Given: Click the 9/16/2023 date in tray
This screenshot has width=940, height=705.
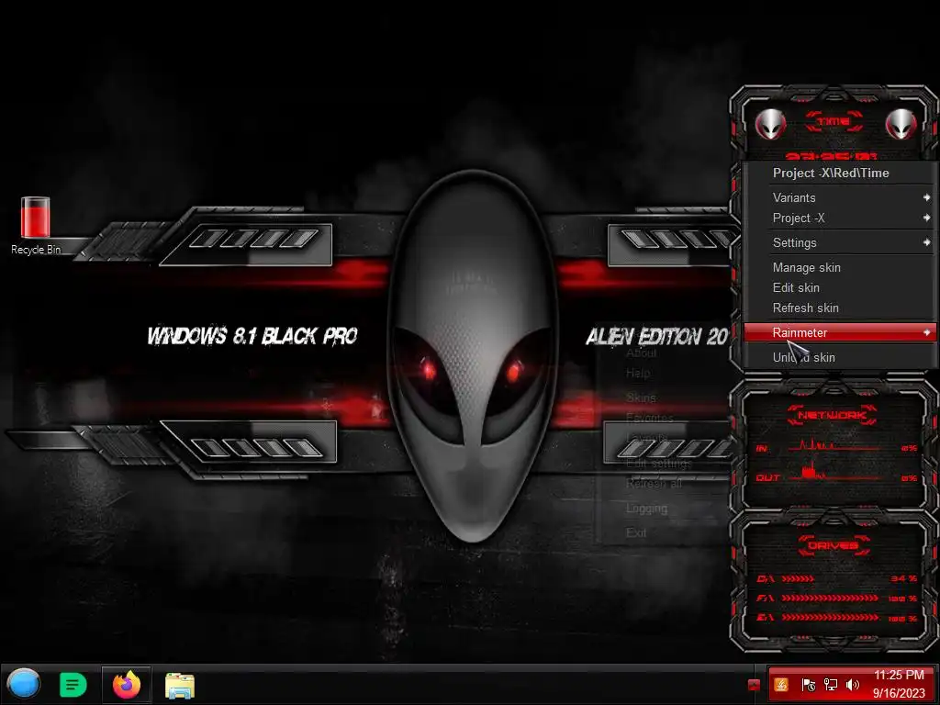Looking at the screenshot, I should pos(898,694).
